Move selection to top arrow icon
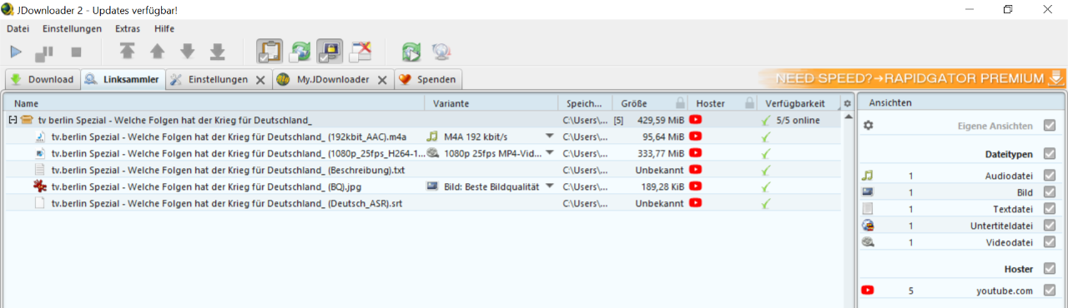The width and height of the screenshot is (1068, 308). click(x=127, y=52)
